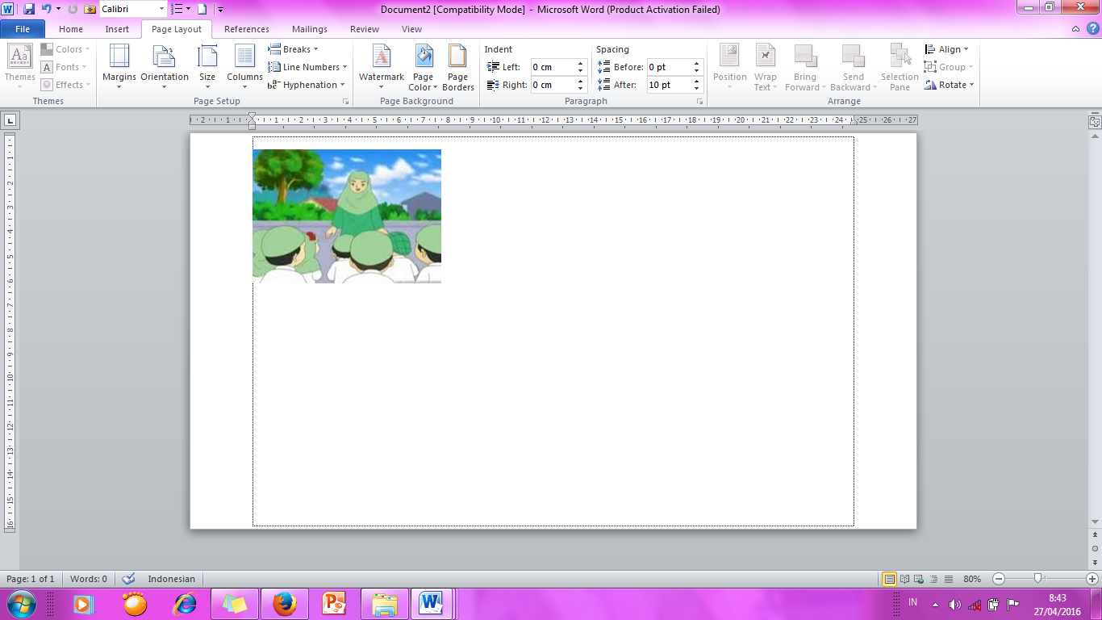
Task: Click the Indonesian language button
Action: (x=171, y=579)
